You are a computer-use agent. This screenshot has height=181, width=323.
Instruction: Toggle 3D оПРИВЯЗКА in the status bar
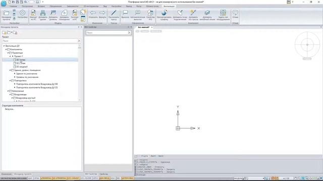(x=60, y=178)
